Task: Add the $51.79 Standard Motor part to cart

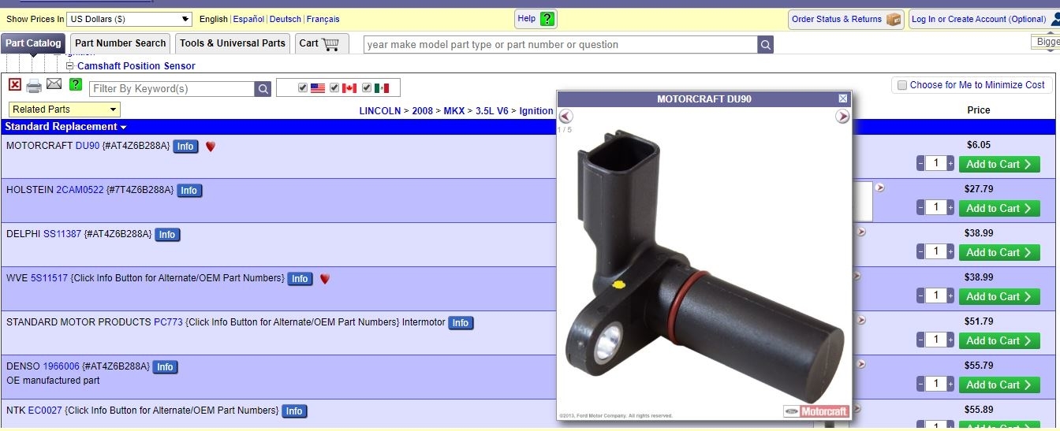Action: pyautogui.click(x=999, y=340)
